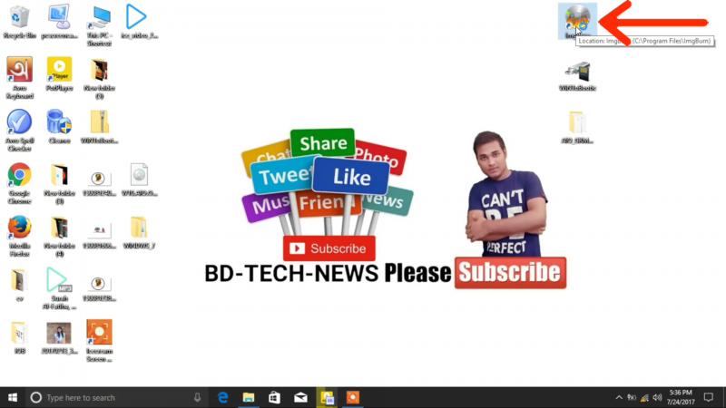
Task: Open the Action Center notifications
Action: [x=709, y=397]
